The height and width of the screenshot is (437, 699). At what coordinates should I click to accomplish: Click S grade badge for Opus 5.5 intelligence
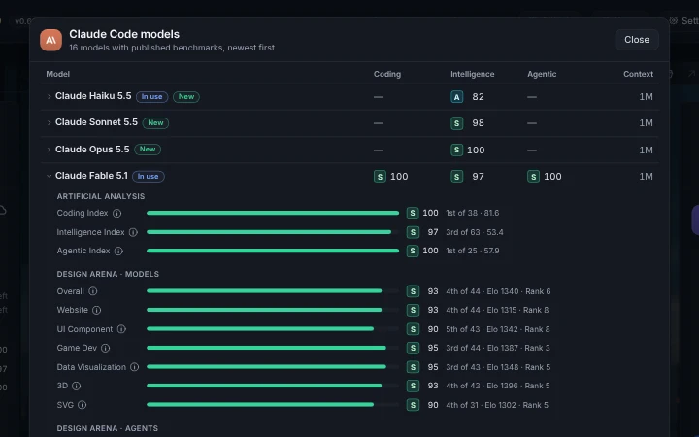(x=457, y=150)
